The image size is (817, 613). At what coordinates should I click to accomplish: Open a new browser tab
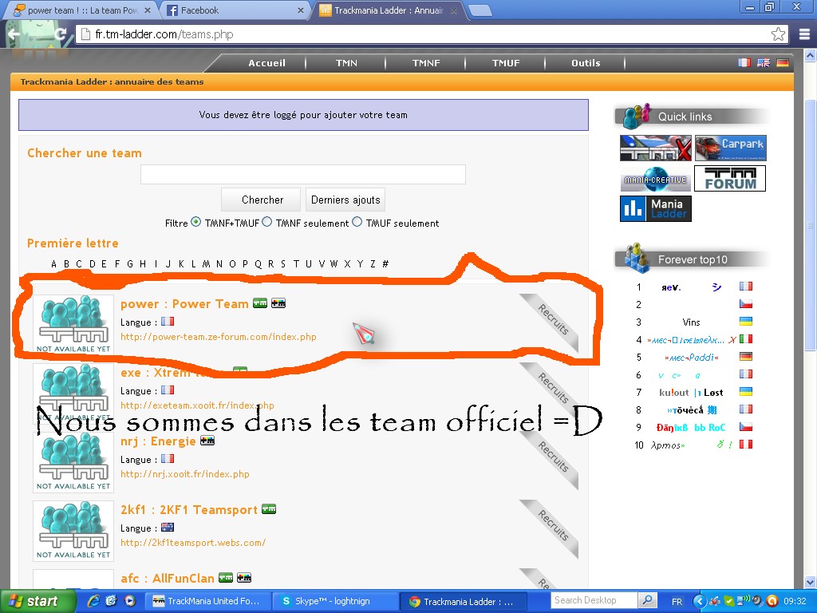coord(480,10)
